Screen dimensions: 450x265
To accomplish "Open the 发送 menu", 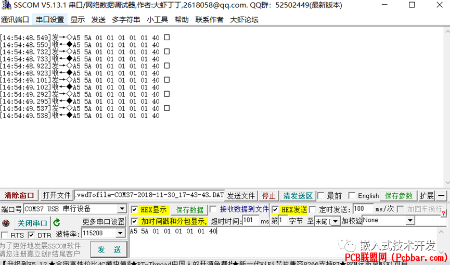I will click(x=98, y=19).
